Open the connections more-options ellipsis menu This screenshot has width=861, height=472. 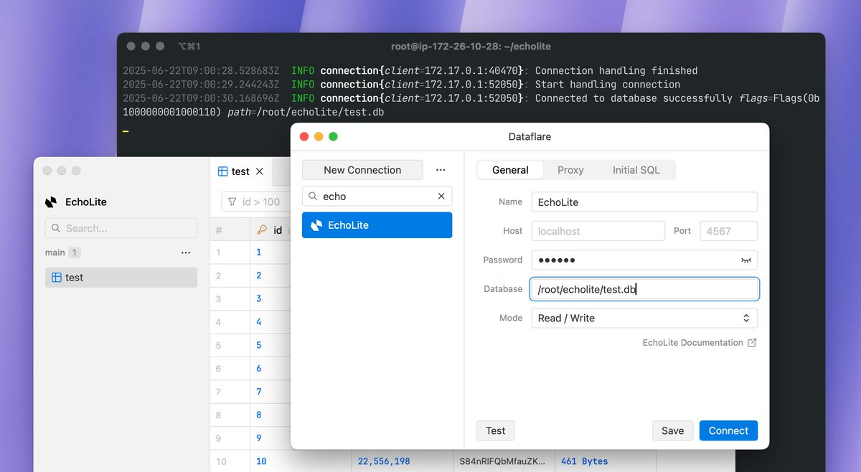pyautogui.click(x=441, y=170)
